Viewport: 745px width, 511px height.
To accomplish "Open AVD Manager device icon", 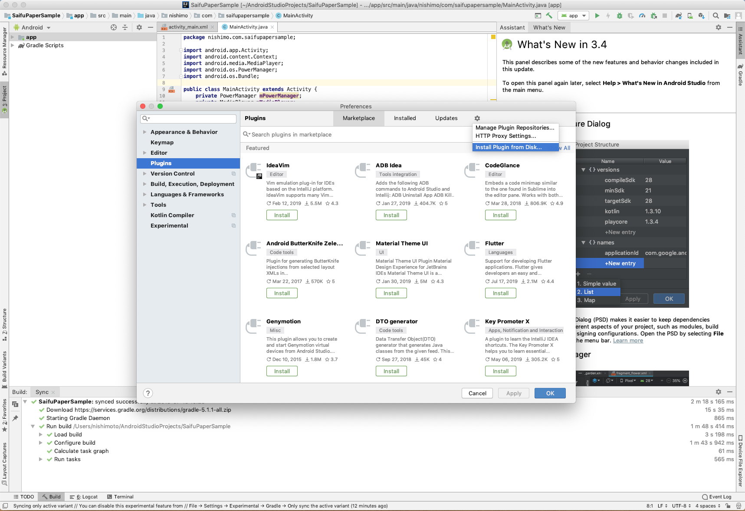I will coord(690,16).
